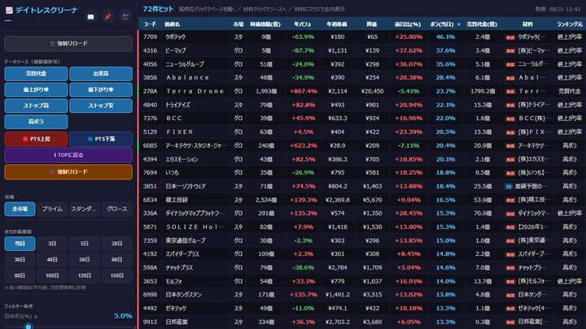Click the red source badge in FIXER row
Image resolution: width=586 pixels, height=329 pixels.
[509, 132]
